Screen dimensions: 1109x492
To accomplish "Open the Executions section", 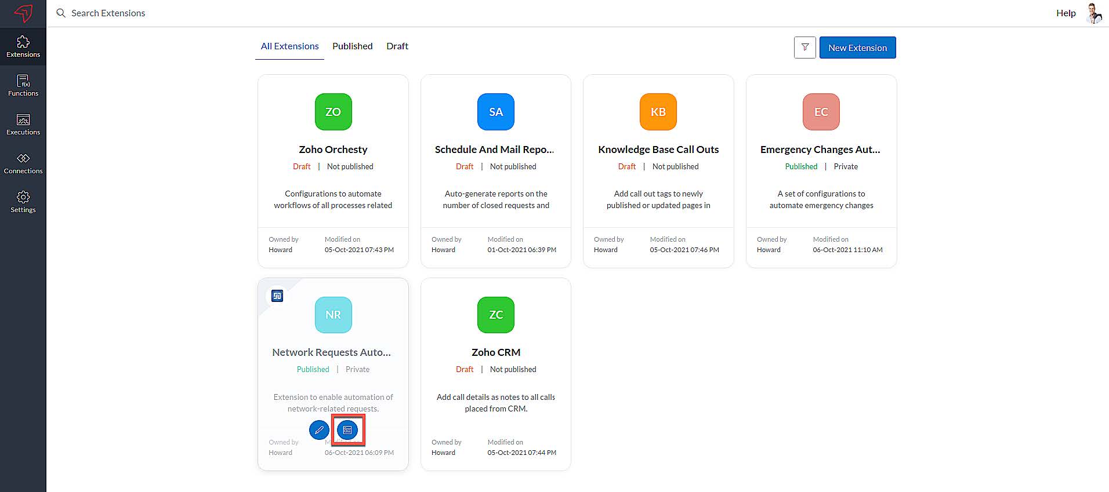I will (x=23, y=125).
